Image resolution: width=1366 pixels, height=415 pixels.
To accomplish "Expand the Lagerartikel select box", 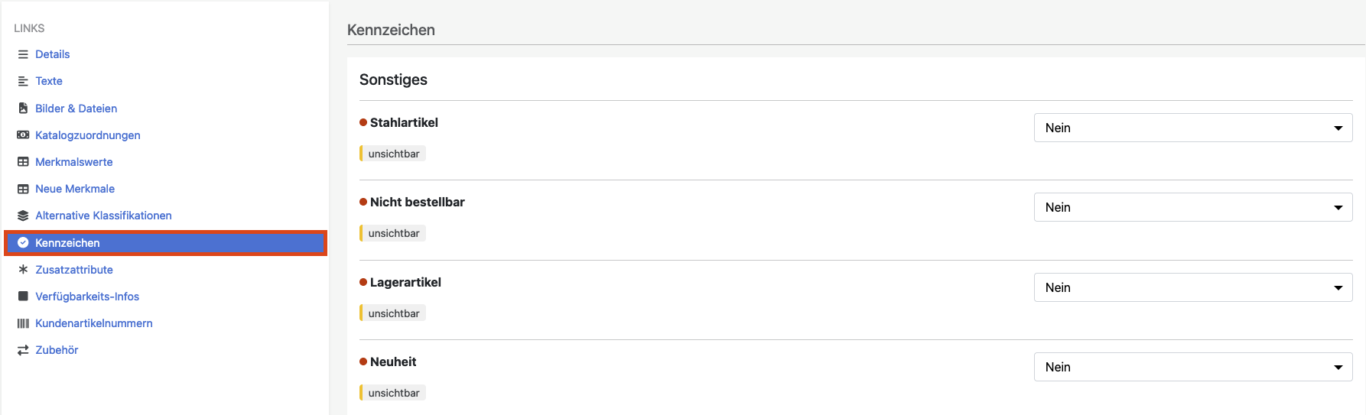I will pos(1192,287).
